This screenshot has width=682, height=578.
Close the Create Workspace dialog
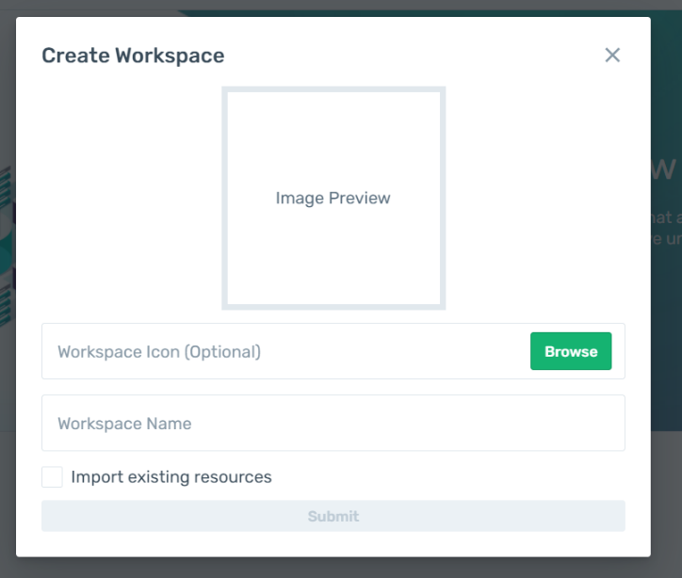tap(612, 56)
